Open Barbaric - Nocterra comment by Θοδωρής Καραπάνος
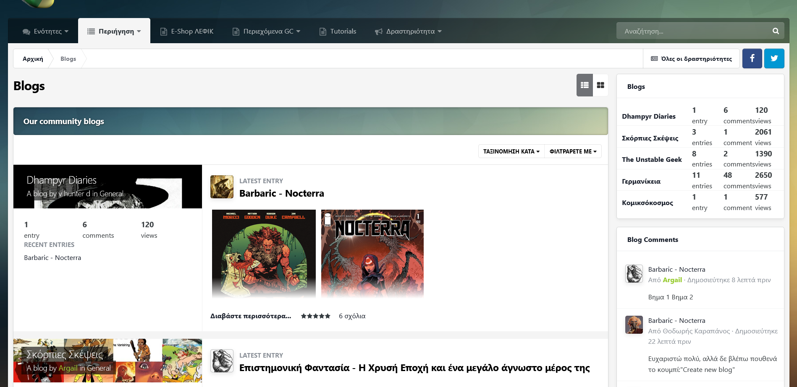 pos(676,321)
